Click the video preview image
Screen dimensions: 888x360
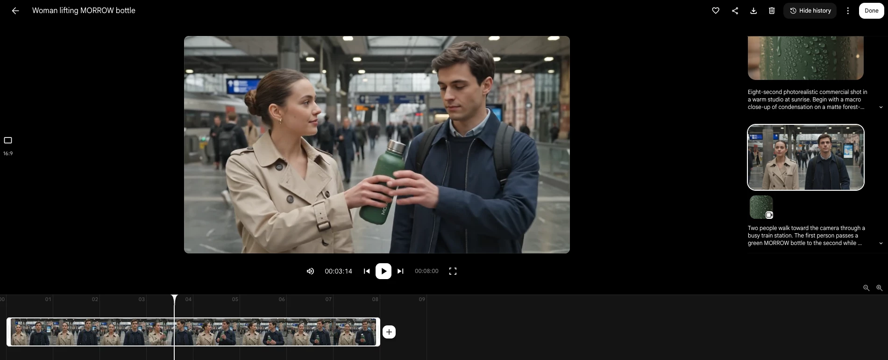[377, 144]
